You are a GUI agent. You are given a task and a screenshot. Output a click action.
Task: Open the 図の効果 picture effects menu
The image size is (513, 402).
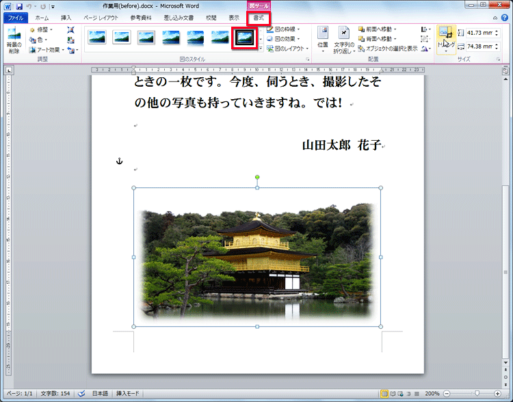(x=283, y=39)
